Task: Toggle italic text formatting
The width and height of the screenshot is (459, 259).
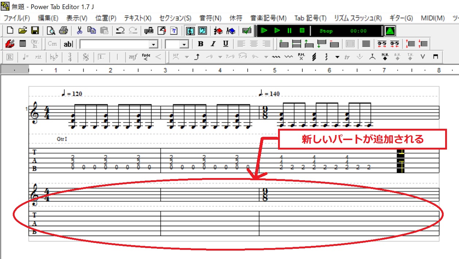Action: pos(212,44)
